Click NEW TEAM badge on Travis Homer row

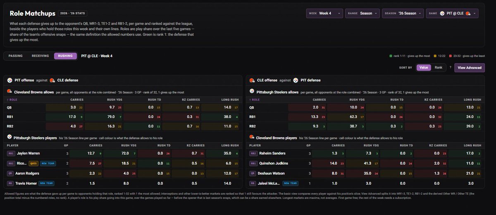click(46, 183)
